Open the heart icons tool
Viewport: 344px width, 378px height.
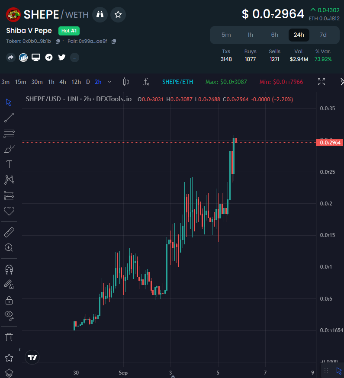(9, 211)
